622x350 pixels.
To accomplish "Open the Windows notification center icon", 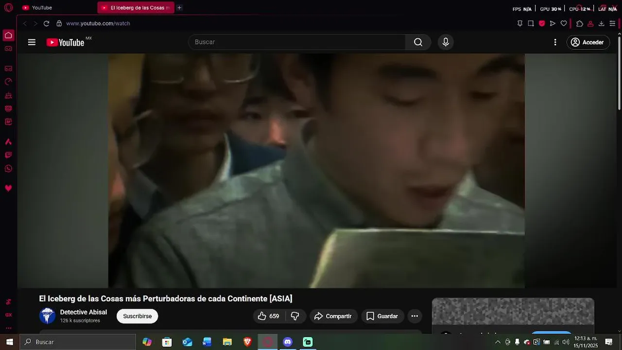I will coord(609,342).
